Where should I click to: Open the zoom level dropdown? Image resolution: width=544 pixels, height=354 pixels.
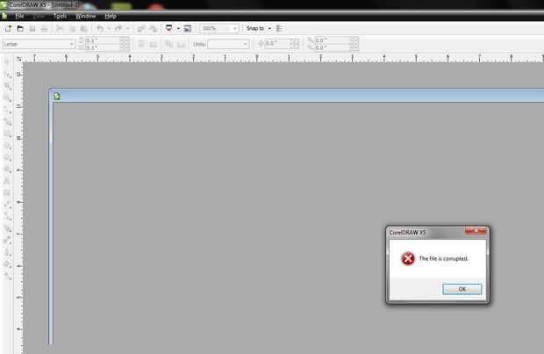pos(235,28)
